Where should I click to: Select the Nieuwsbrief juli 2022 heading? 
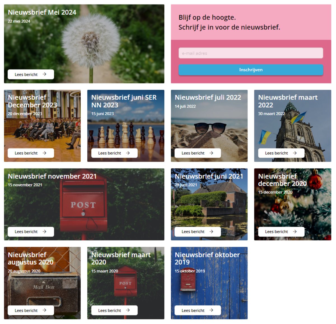(208, 97)
